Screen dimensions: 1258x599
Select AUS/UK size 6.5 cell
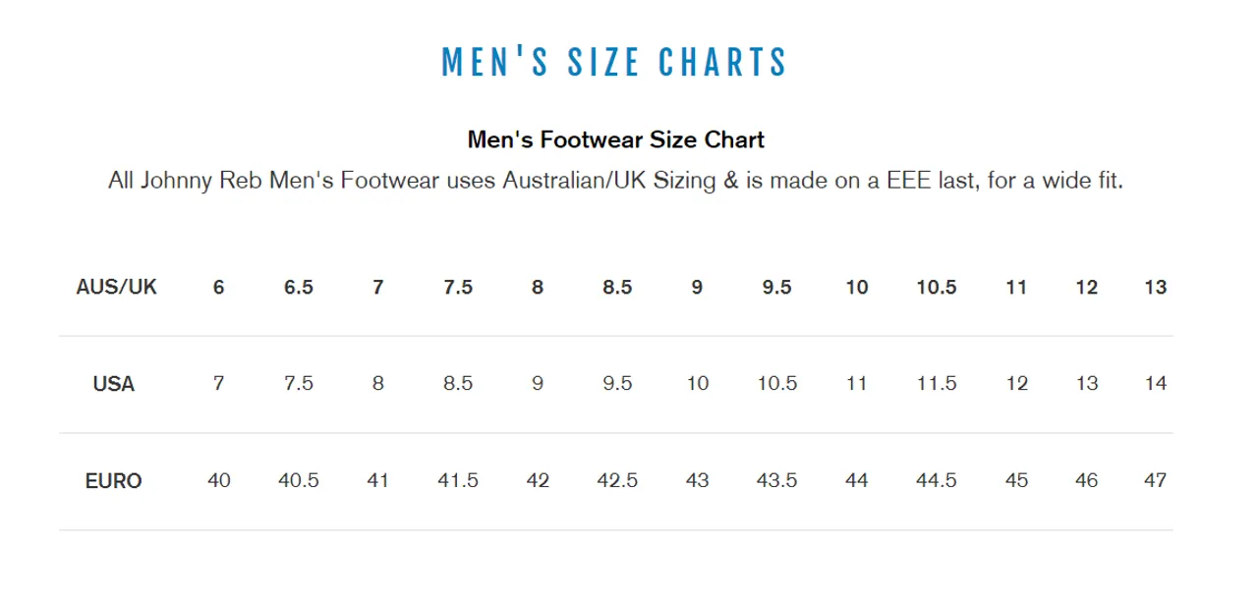(299, 287)
